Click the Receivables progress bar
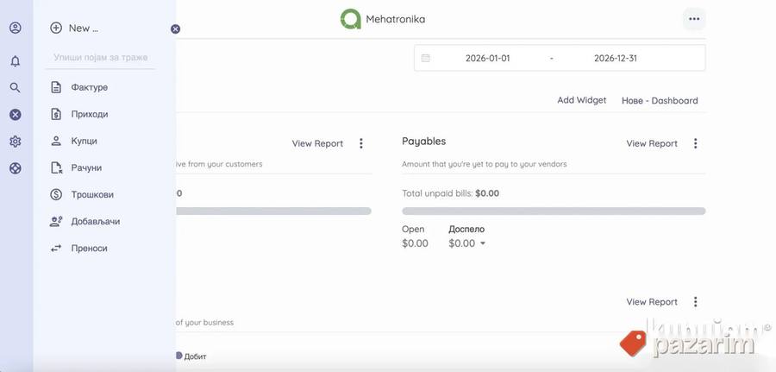Screen dimensions: 776x372 [273, 211]
